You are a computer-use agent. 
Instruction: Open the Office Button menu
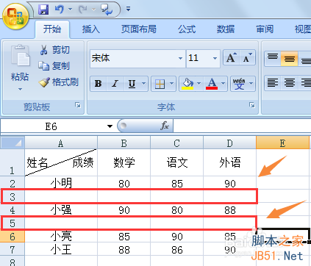[x=16, y=16]
